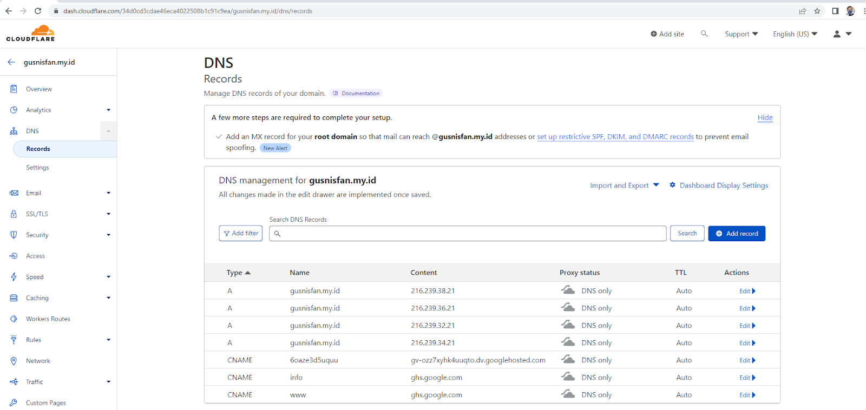
Task: Click the Add record button
Action: [737, 234]
